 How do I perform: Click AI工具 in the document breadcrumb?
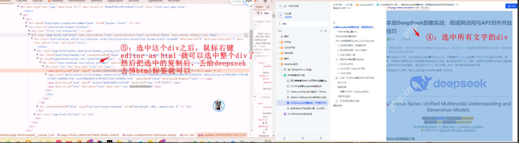click(349, 5)
